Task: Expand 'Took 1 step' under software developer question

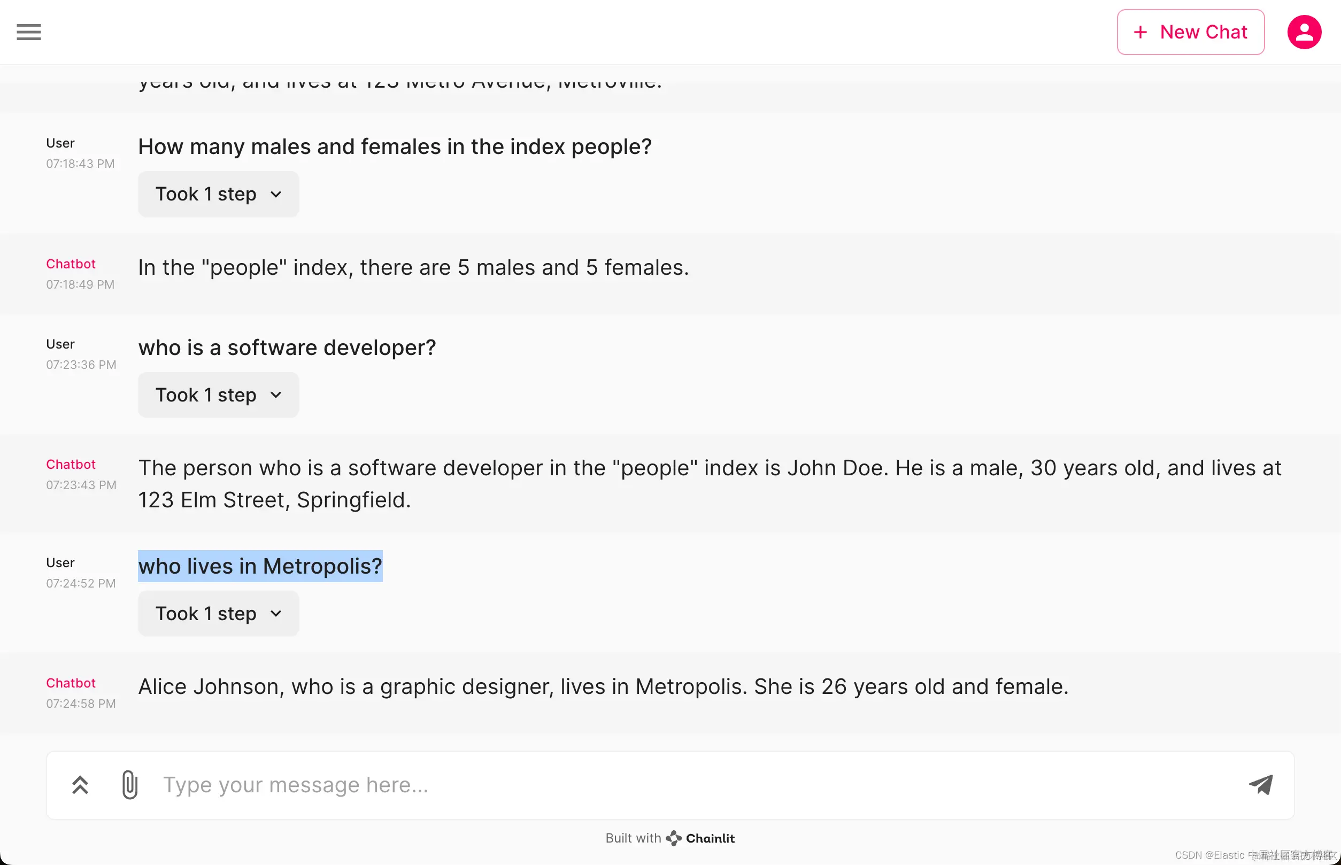Action: [x=219, y=395]
